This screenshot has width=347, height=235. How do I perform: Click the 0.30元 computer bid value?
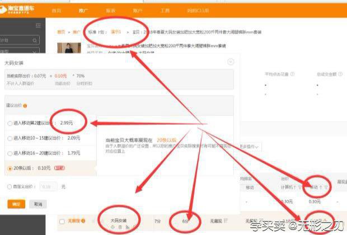click(287, 201)
